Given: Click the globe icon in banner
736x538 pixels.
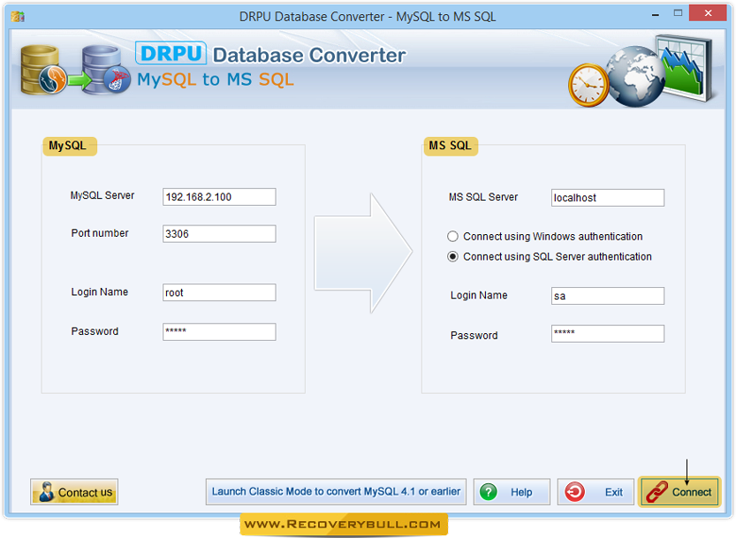Looking at the screenshot, I should (635, 77).
